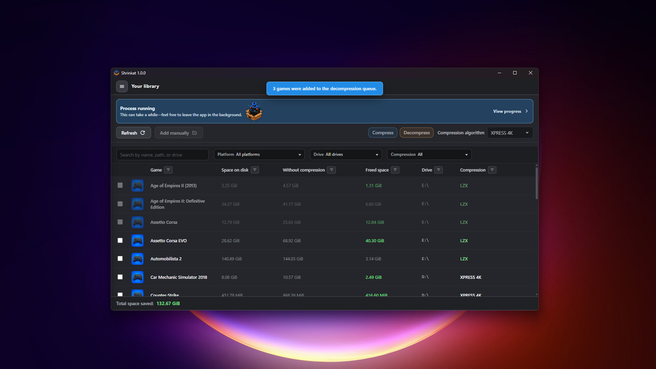Click the scroll down arrow of the game list
This screenshot has width=656, height=369.
(536, 294)
